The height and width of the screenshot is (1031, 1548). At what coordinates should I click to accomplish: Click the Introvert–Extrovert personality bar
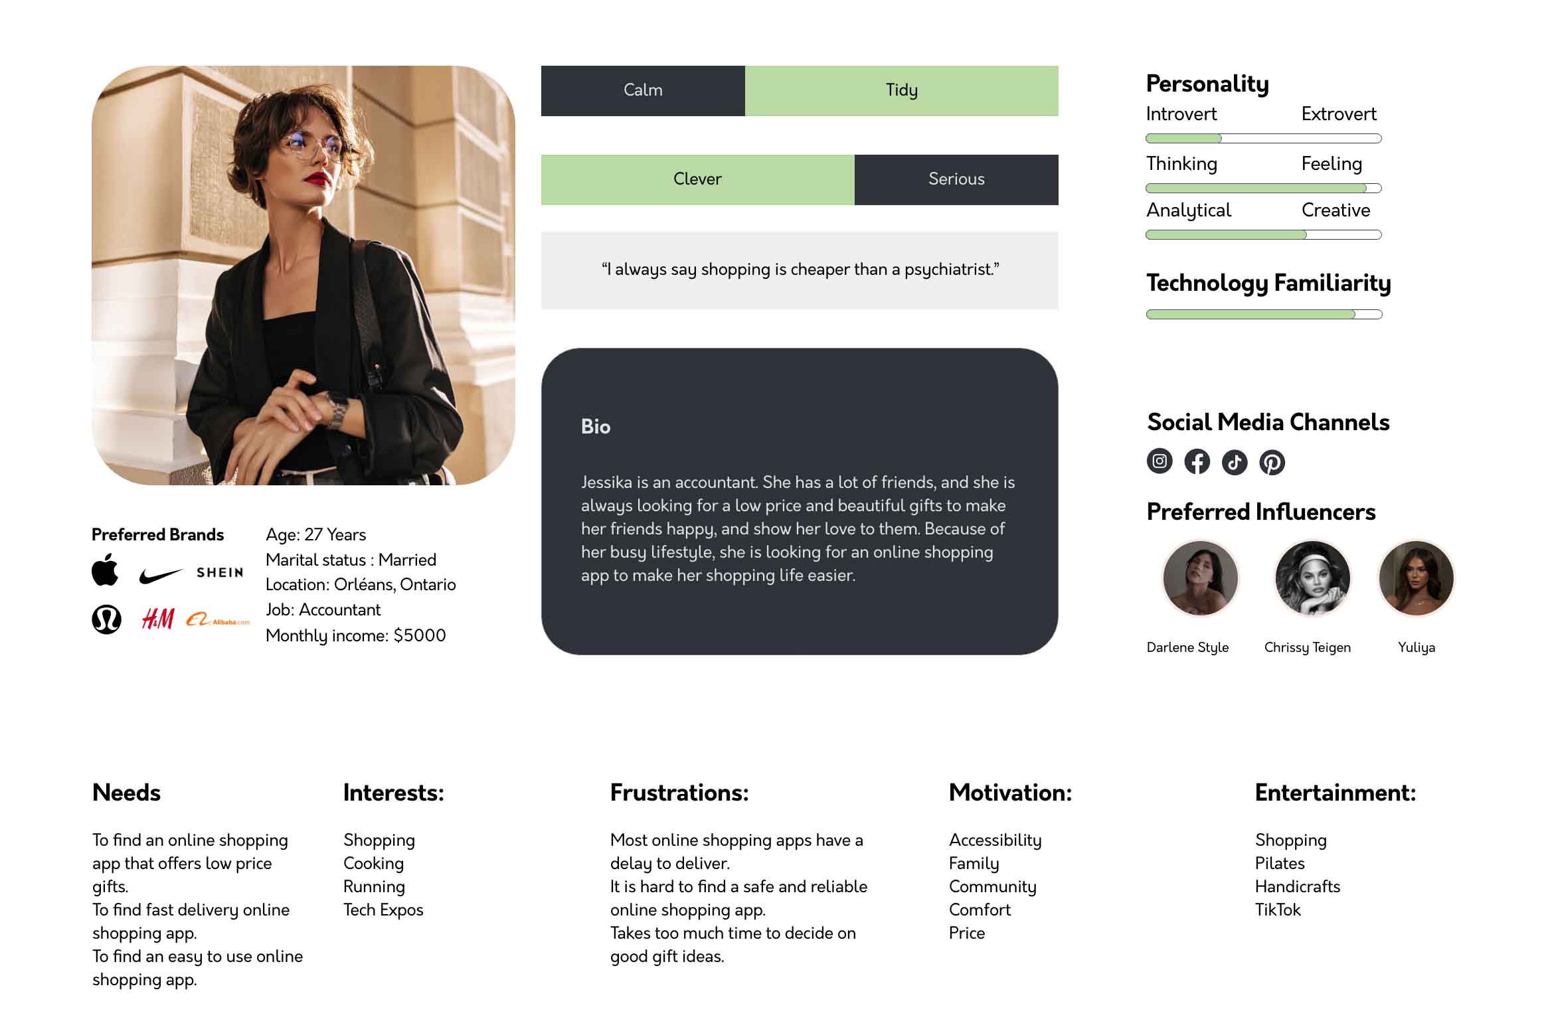tap(1263, 139)
